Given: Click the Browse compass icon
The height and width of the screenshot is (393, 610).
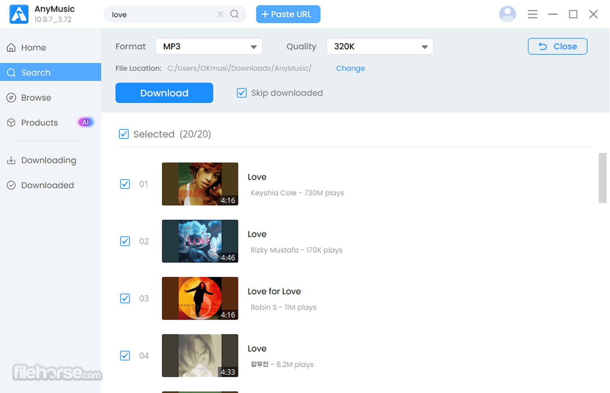Looking at the screenshot, I should pos(11,98).
